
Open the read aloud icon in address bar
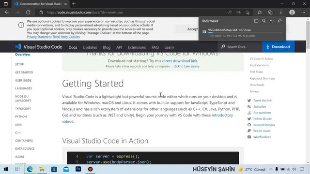[230, 13]
